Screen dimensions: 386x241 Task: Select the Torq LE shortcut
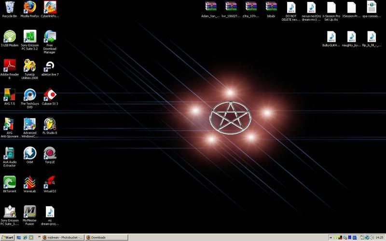[x=50, y=153]
